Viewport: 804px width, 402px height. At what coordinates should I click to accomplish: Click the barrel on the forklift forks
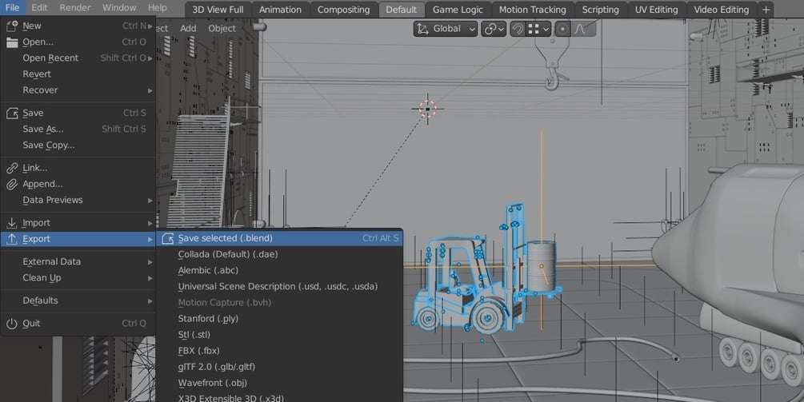tap(541, 267)
